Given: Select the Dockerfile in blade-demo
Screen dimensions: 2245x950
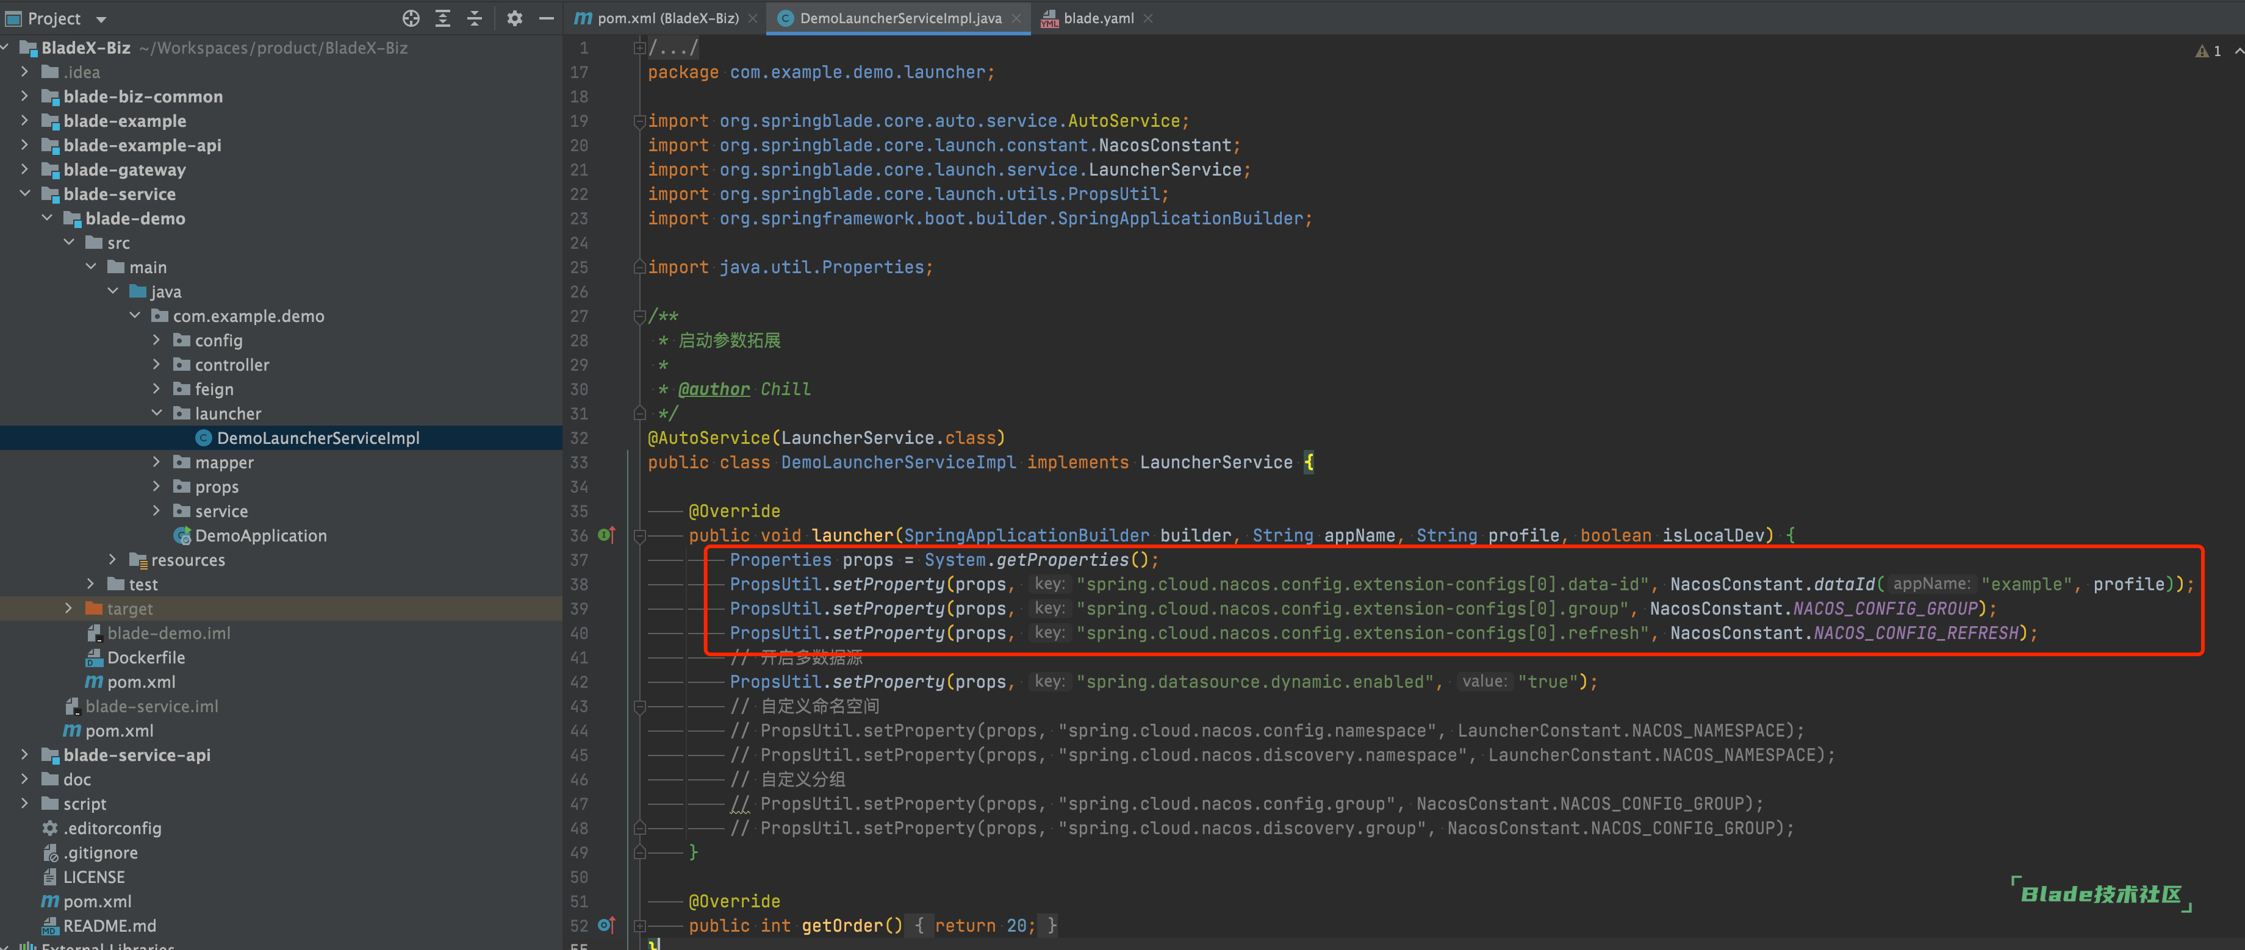Looking at the screenshot, I should tap(146, 657).
